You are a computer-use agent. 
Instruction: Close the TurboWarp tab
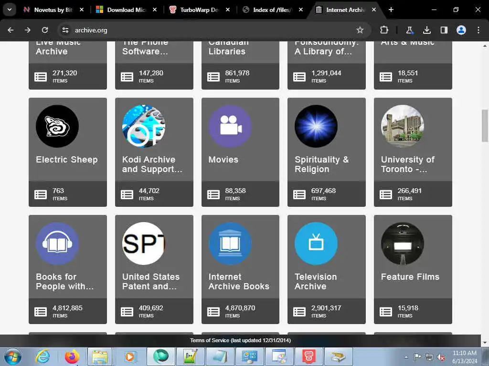point(228,10)
